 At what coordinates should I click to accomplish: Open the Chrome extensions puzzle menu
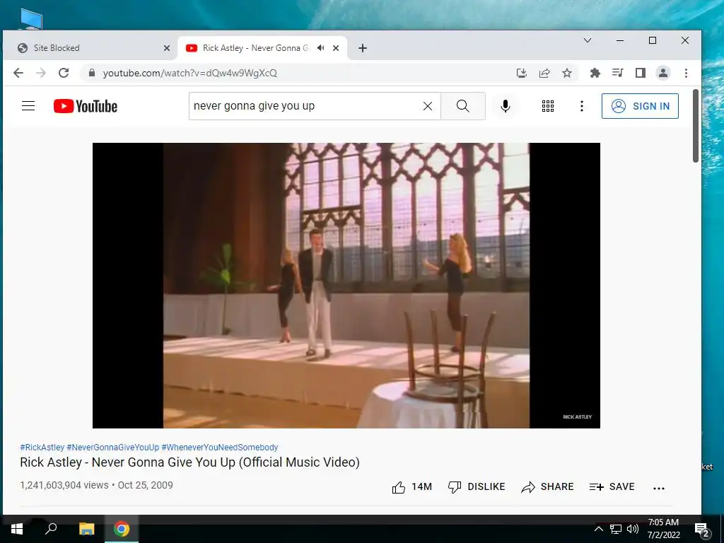coord(595,73)
